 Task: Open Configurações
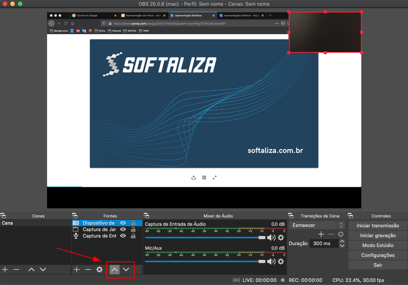click(378, 255)
